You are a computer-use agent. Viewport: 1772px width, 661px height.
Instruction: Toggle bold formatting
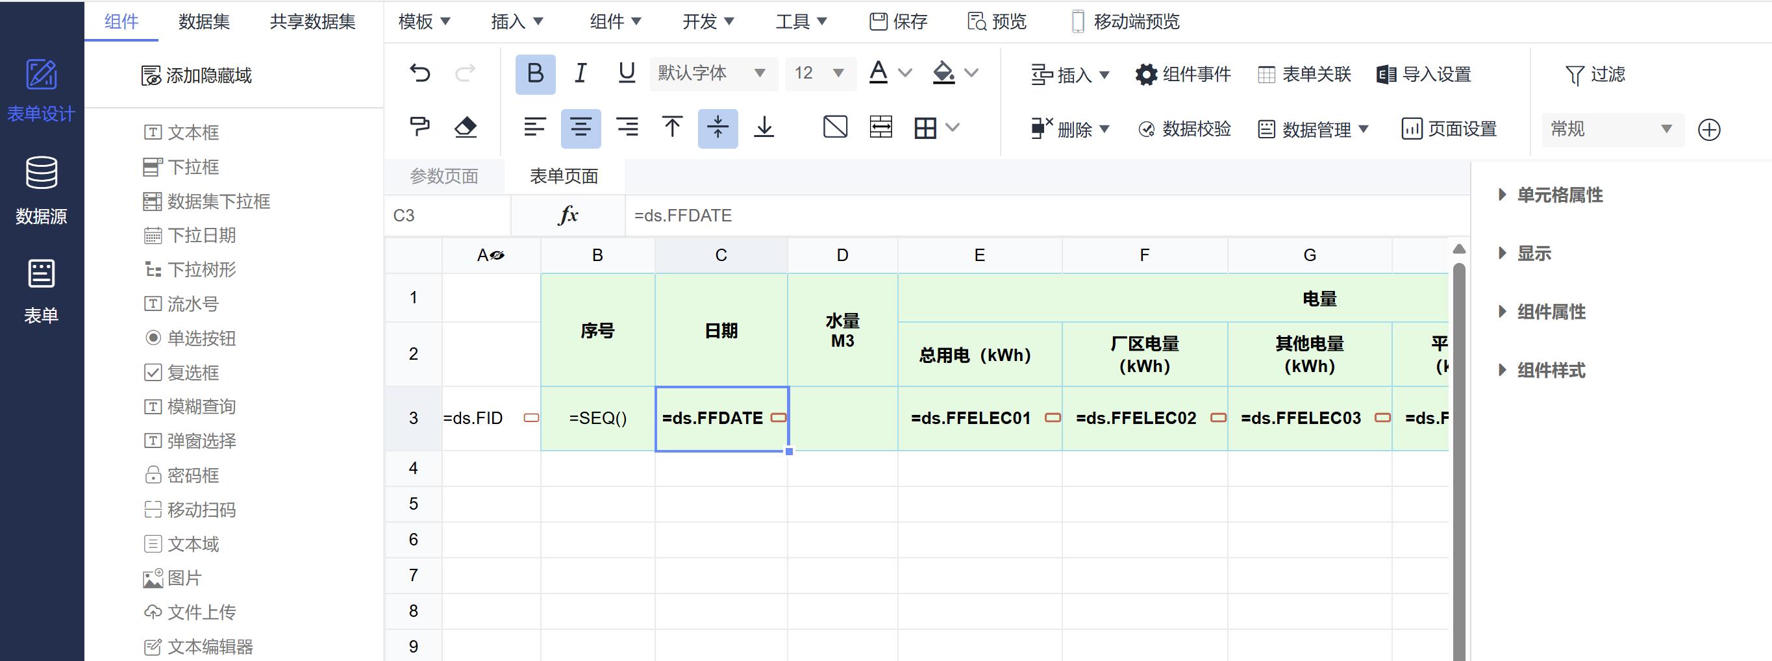click(535, 73)
